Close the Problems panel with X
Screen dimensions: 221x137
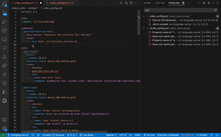(x=218, y=3)
